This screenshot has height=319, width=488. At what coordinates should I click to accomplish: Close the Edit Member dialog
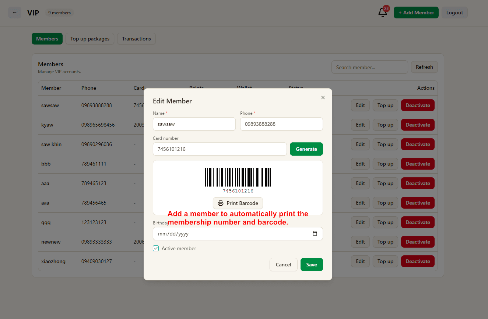pos(323,98)
